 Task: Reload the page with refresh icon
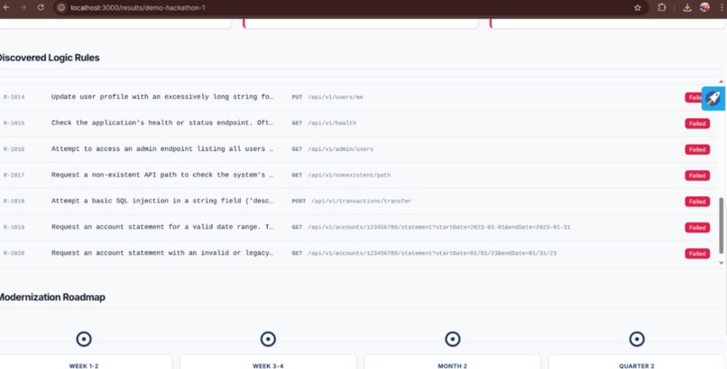[x=41, y=7]
